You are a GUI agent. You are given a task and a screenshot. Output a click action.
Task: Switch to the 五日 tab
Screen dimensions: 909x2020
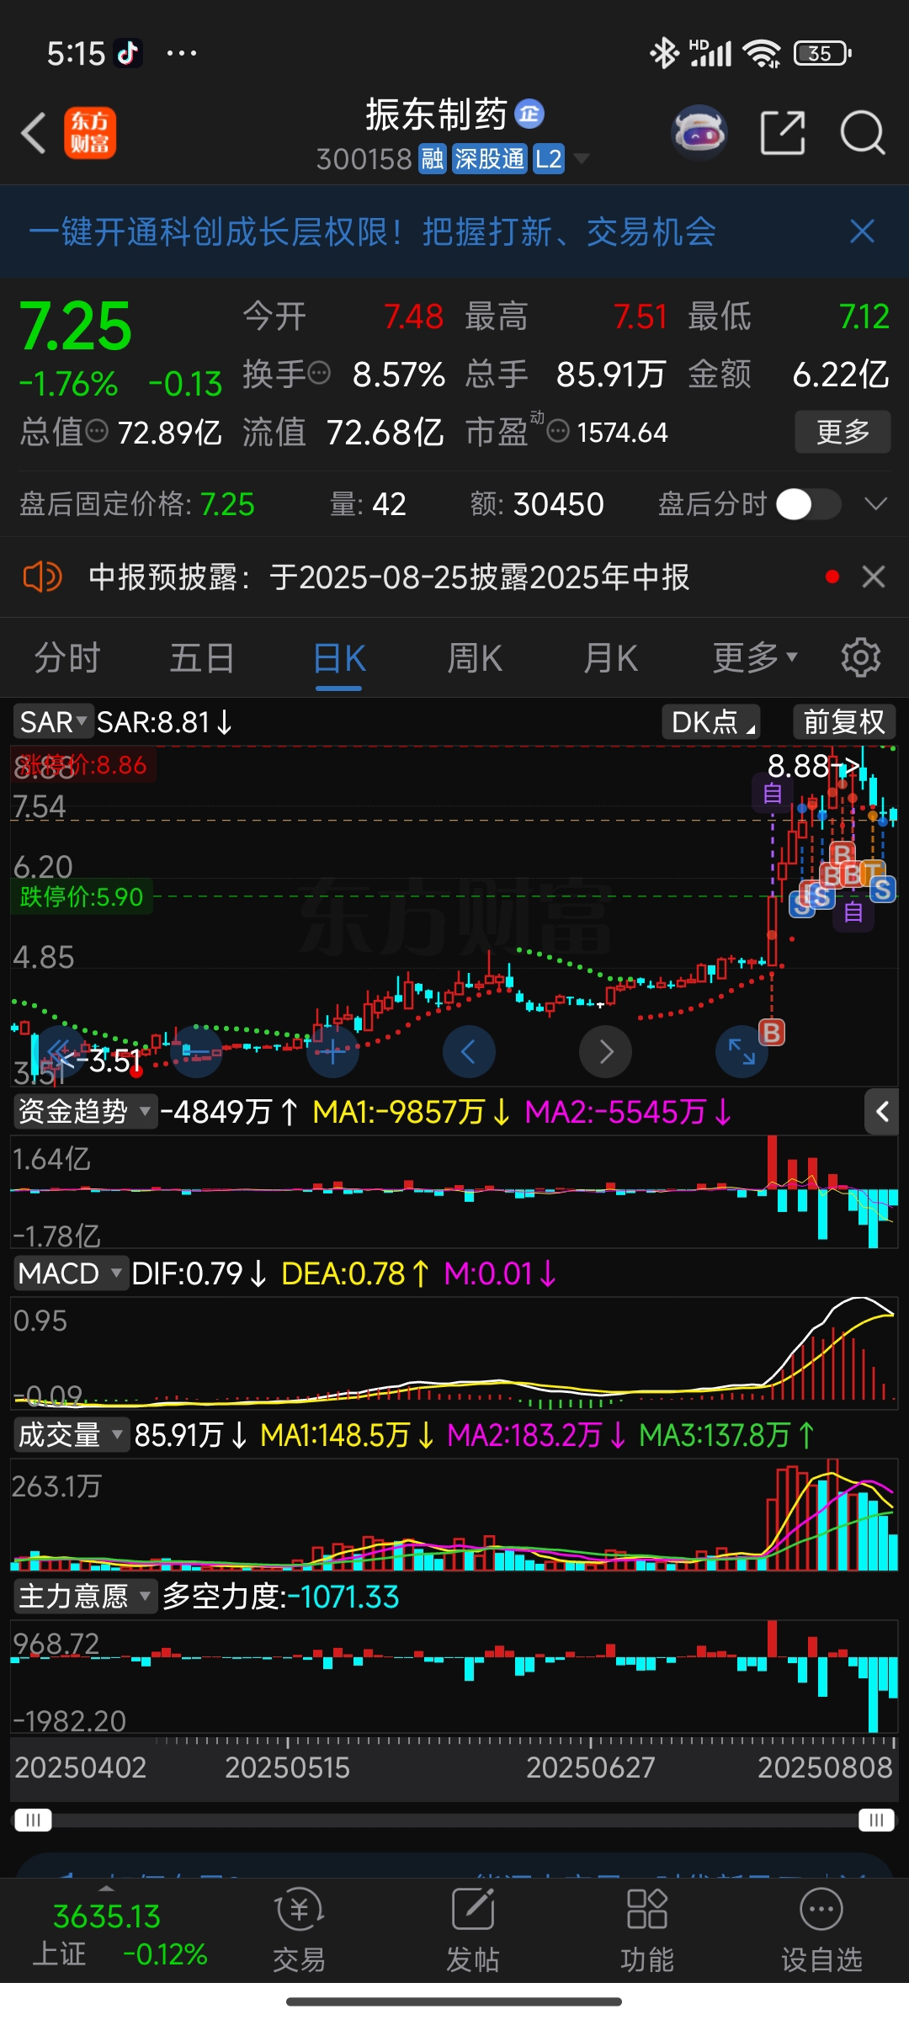[202, 657]
